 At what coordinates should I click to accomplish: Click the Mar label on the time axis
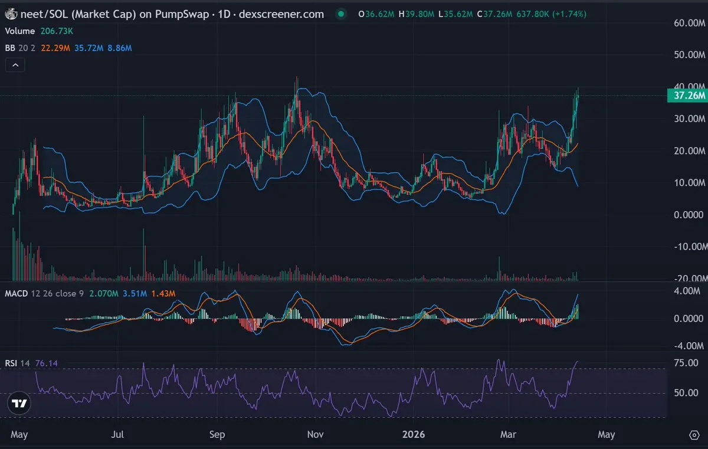(508, 435)
